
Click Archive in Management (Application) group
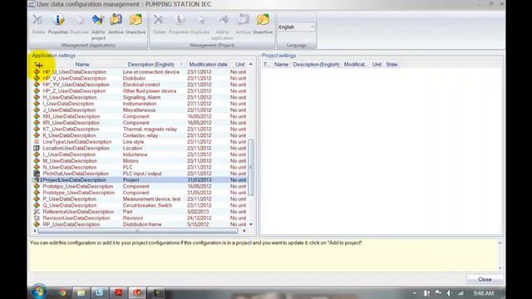[116, 24]
